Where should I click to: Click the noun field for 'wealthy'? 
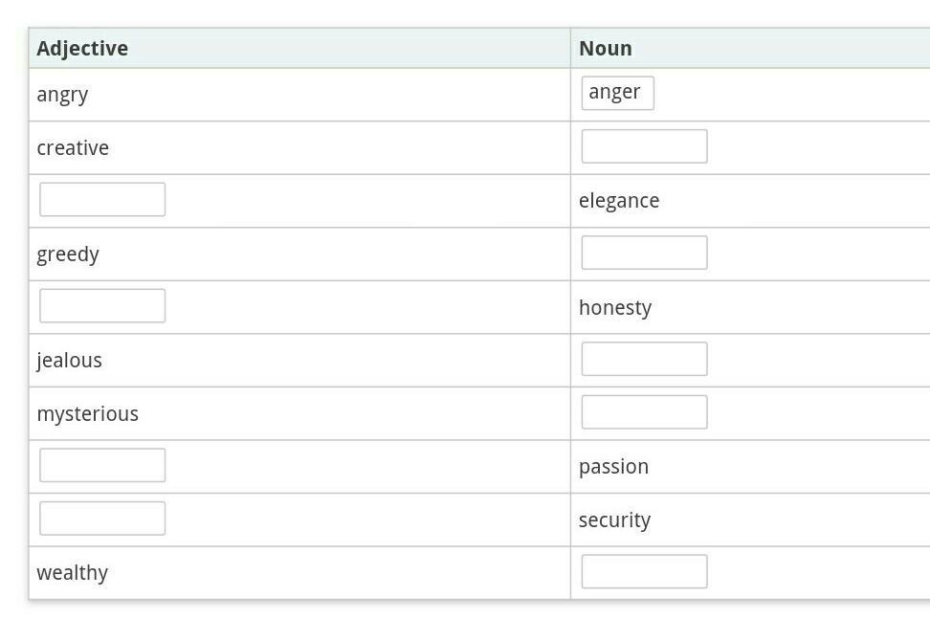644,571
